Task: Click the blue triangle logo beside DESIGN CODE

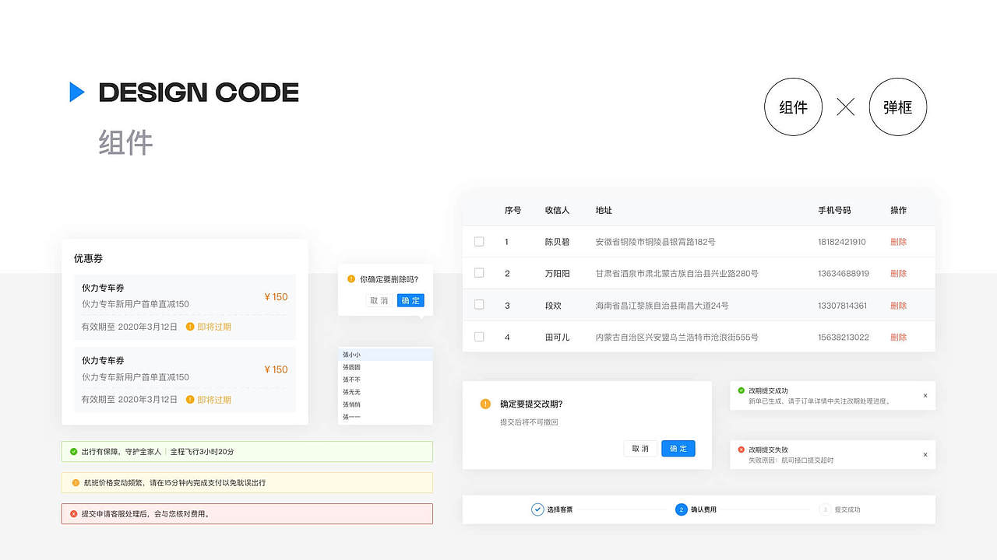Action: point(76,92)
